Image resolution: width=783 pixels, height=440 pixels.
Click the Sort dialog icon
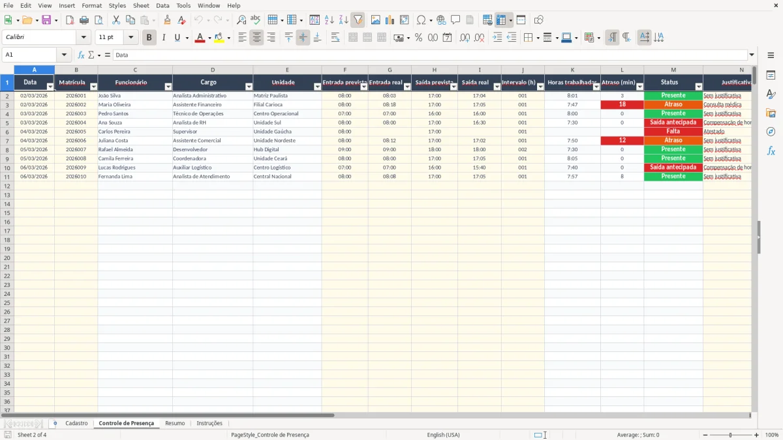[315, 20]
